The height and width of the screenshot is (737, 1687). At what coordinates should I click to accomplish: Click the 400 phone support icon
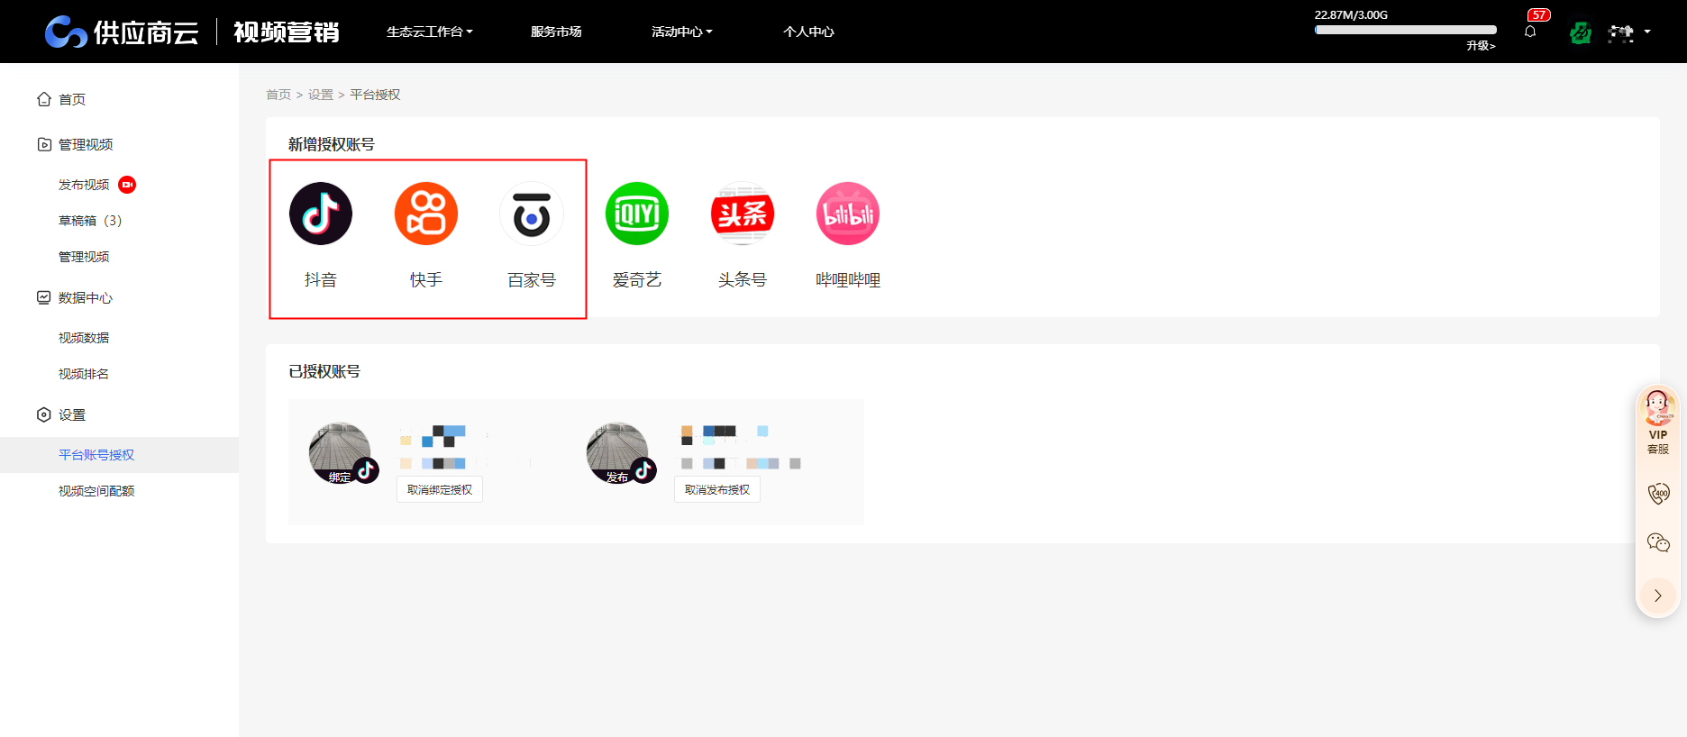[x=1658, y=493]
